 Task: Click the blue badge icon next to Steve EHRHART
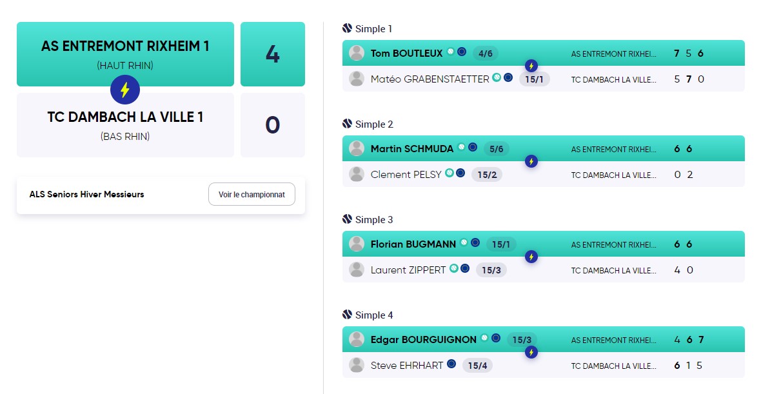[x=451, y=364]
